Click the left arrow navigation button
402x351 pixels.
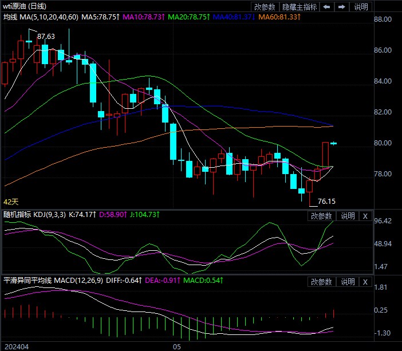327,7
